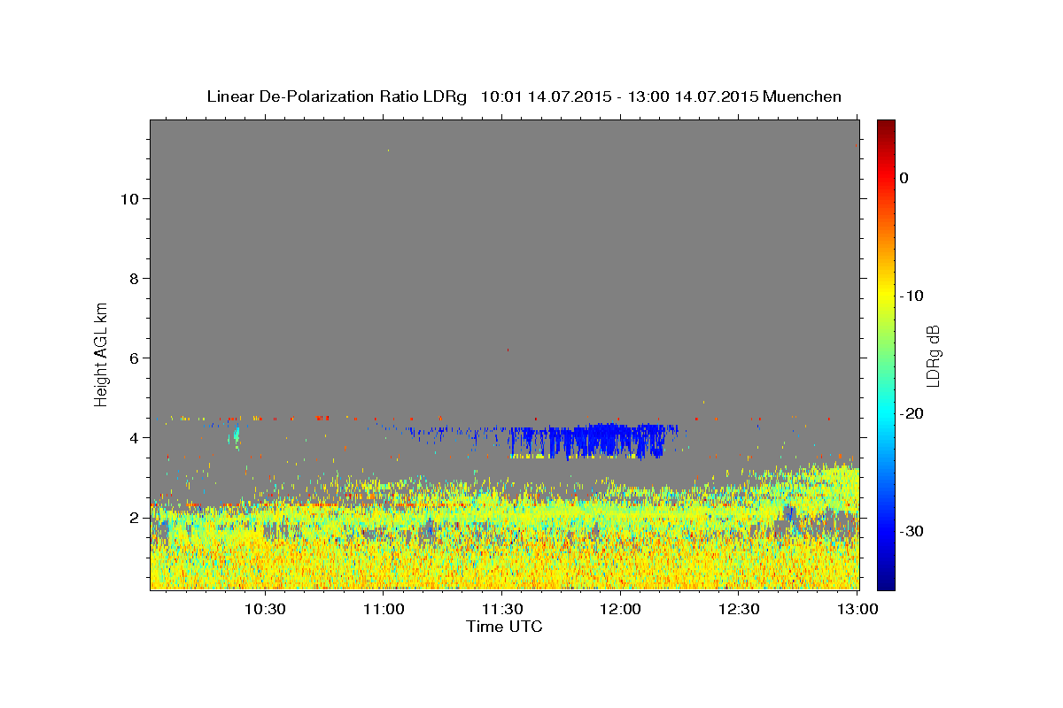Click the 'Height AGL km' axis label
This screenshot has width=1063, height=708.
coord(101,353)
